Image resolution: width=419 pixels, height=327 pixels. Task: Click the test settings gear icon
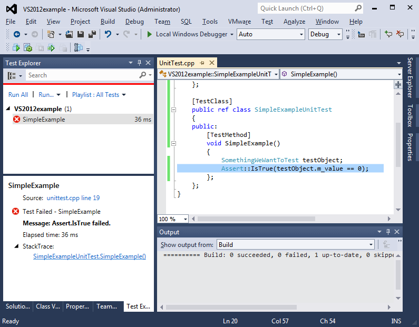[x=28, y=48]
